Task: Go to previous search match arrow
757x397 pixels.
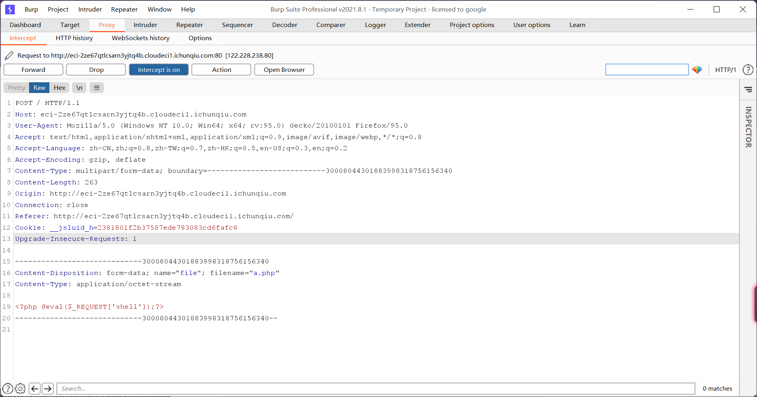Action: [x=35, y=388]
